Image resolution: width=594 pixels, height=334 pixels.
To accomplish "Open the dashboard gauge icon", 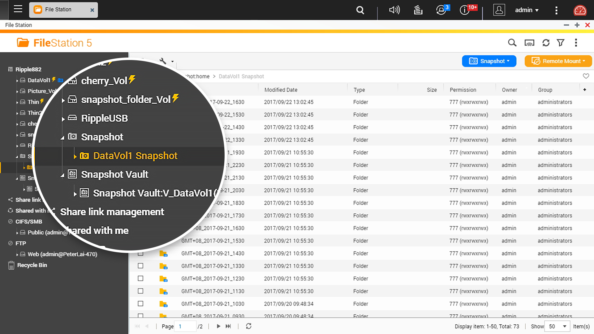I will tap(580, 10).
